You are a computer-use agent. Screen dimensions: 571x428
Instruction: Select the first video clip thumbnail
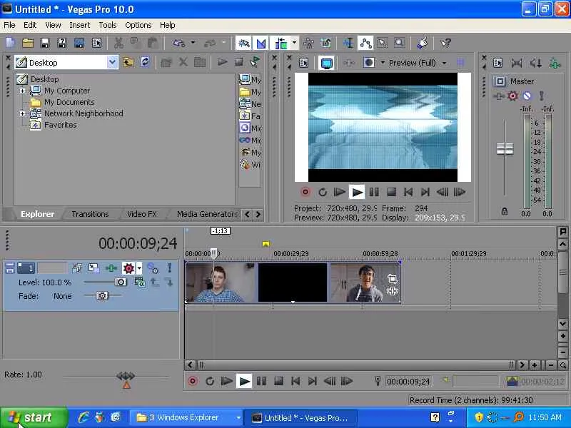pyautogui.click(x=221, y=282)
